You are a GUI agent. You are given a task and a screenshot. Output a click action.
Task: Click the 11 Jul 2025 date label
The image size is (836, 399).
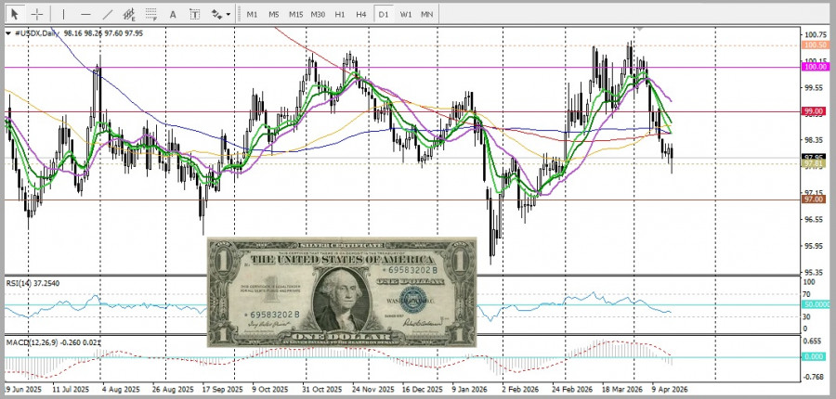[x=72, y=389]
